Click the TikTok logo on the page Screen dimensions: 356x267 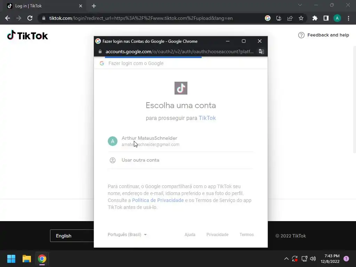27,35
